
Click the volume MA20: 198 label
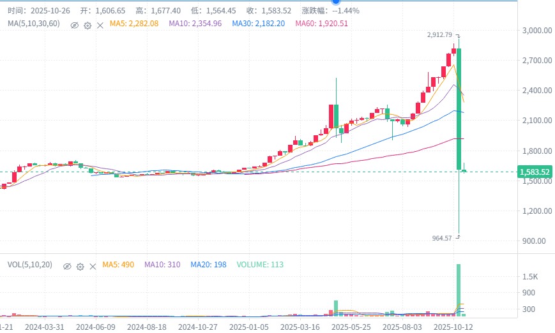pos(209,265)
